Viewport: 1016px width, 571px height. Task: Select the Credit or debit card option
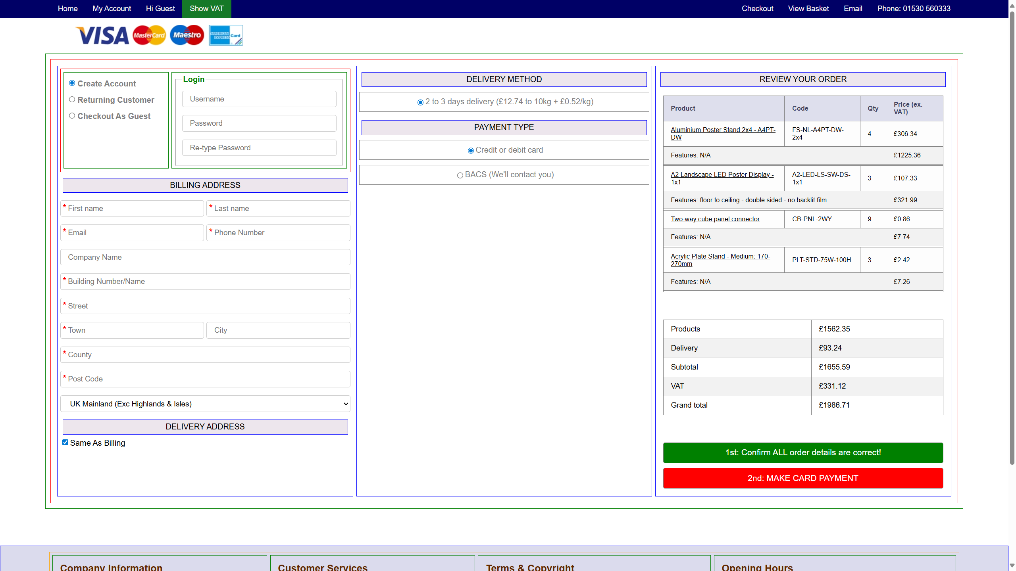[x=471, y=151]
